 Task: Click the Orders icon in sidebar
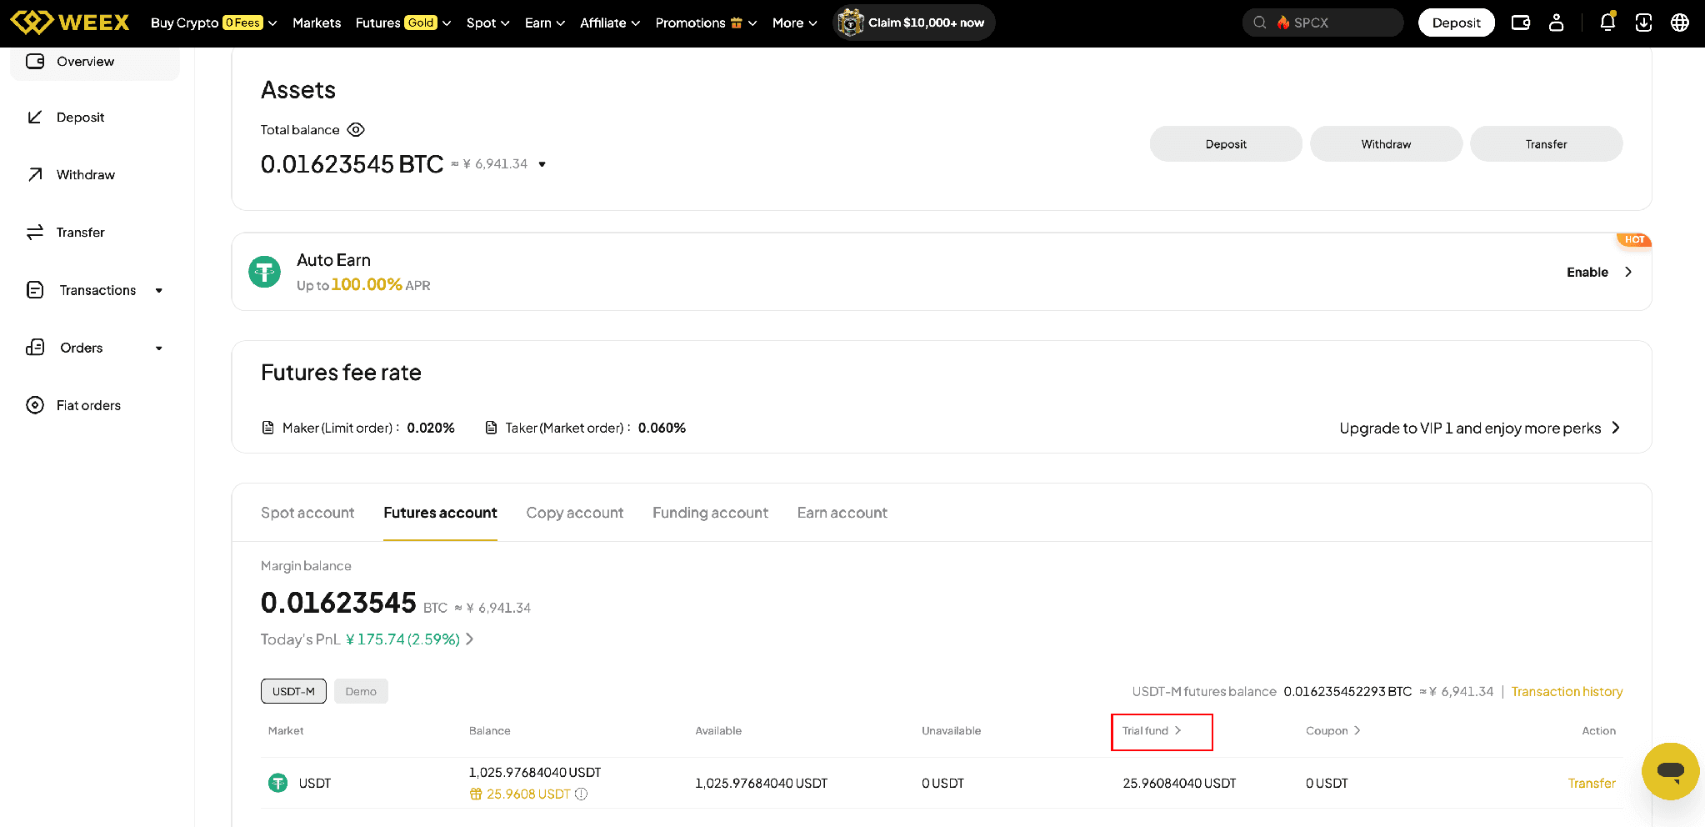click(35, 348)
